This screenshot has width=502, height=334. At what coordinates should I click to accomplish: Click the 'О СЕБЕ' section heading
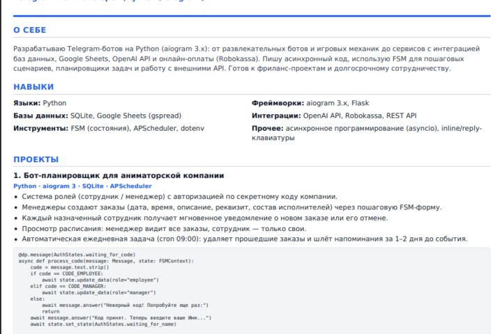pos(30,30)
